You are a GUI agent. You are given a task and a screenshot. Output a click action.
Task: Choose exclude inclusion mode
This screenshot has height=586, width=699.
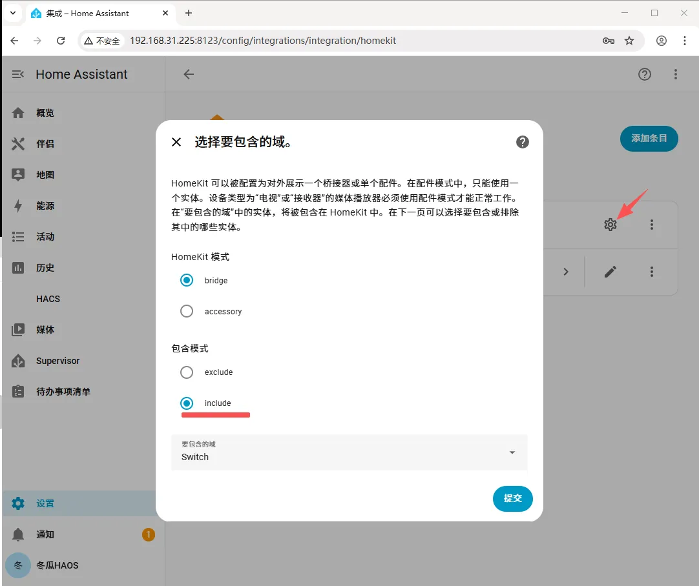pyautogui.click(x=187, y=372)
